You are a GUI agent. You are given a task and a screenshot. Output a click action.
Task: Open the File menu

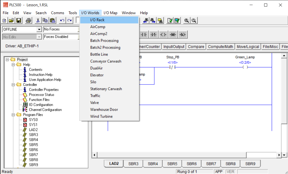coord(6,13)
